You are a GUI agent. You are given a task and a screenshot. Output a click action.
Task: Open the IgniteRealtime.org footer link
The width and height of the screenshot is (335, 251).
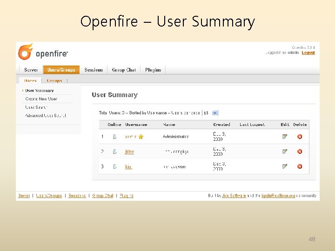click(x=278, y=196)
